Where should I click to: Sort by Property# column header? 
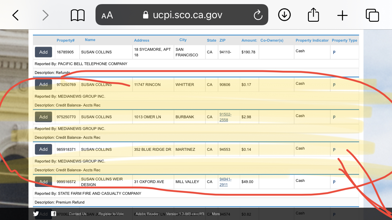(x=66, y=40)
